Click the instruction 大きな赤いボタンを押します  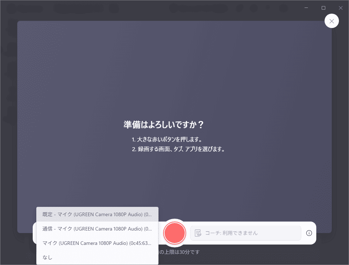(x=167, y=139)
